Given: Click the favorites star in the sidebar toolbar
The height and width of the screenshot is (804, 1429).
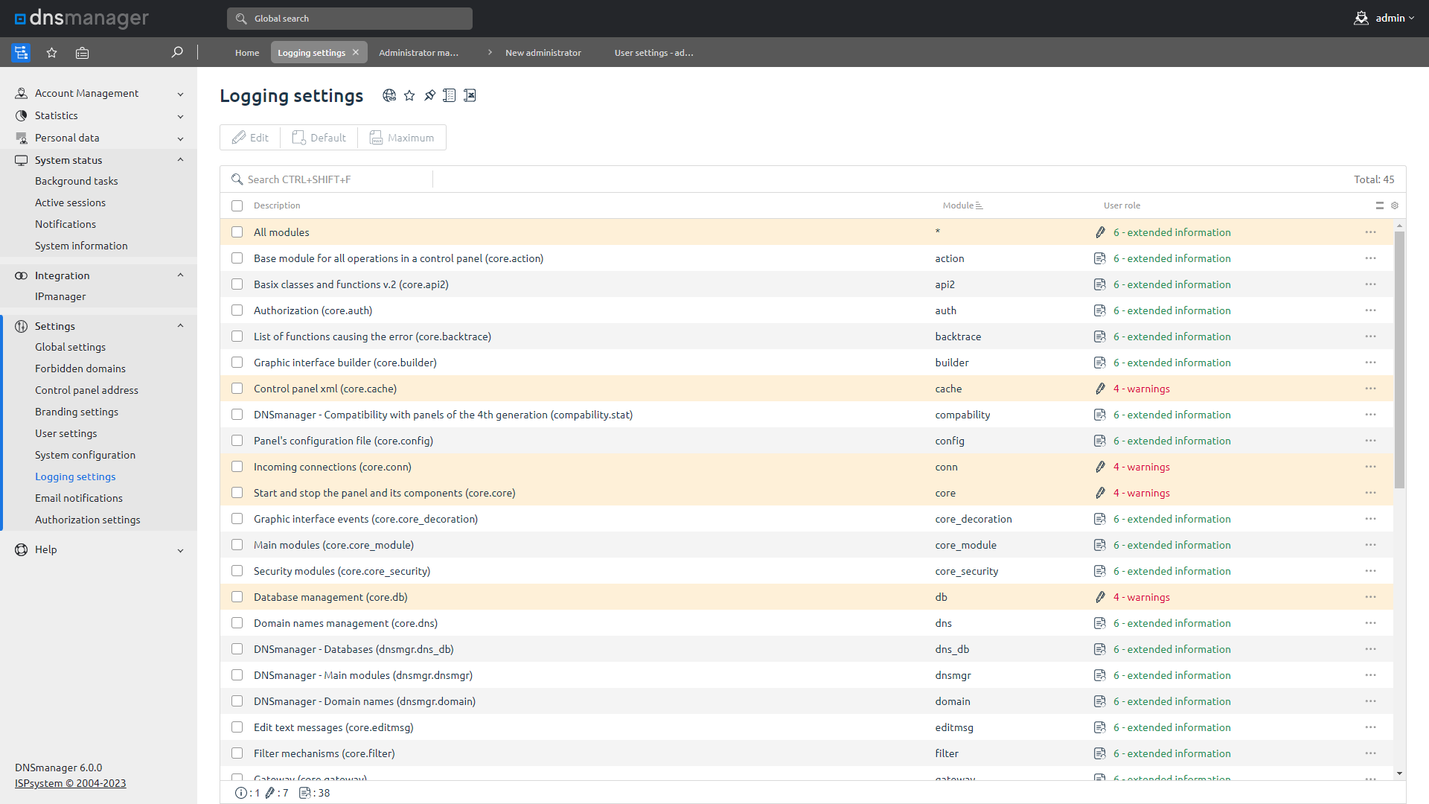Looking at the screenshot, I should pyautogui.click(x=51, y=53).
